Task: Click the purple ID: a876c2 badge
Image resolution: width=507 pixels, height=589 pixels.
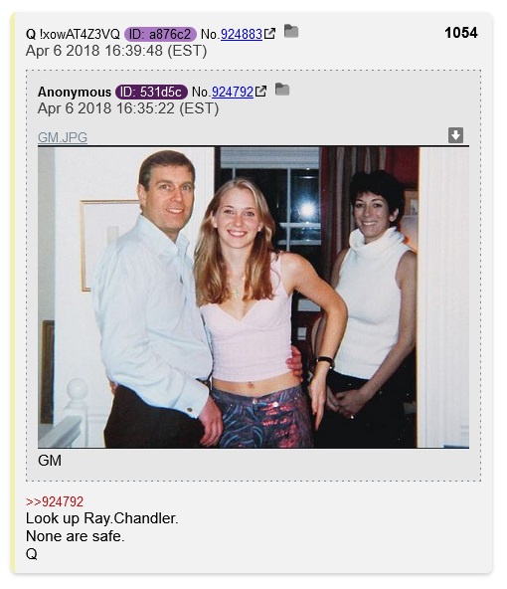Action: 160,34
